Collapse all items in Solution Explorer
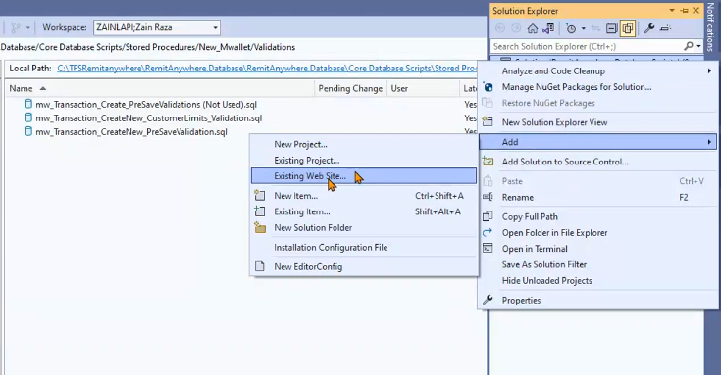Screen dimensions: 721x375 (611, 28)
